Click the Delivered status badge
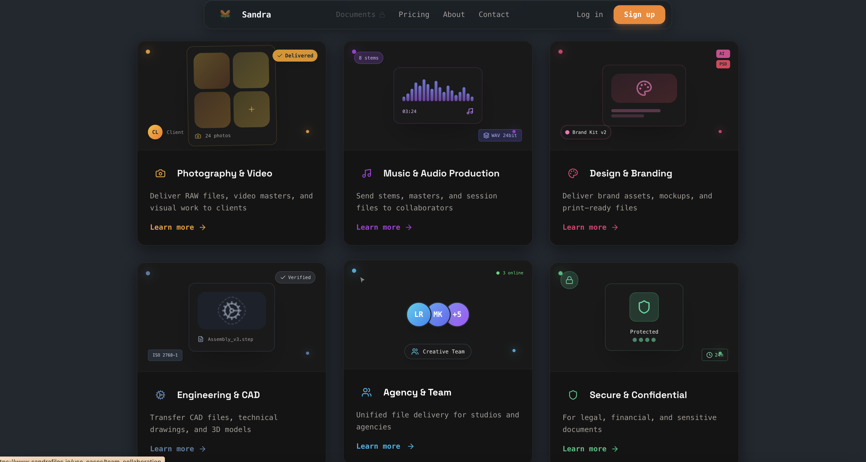Screen dimensions: 866x462 (x=295, y=56)
